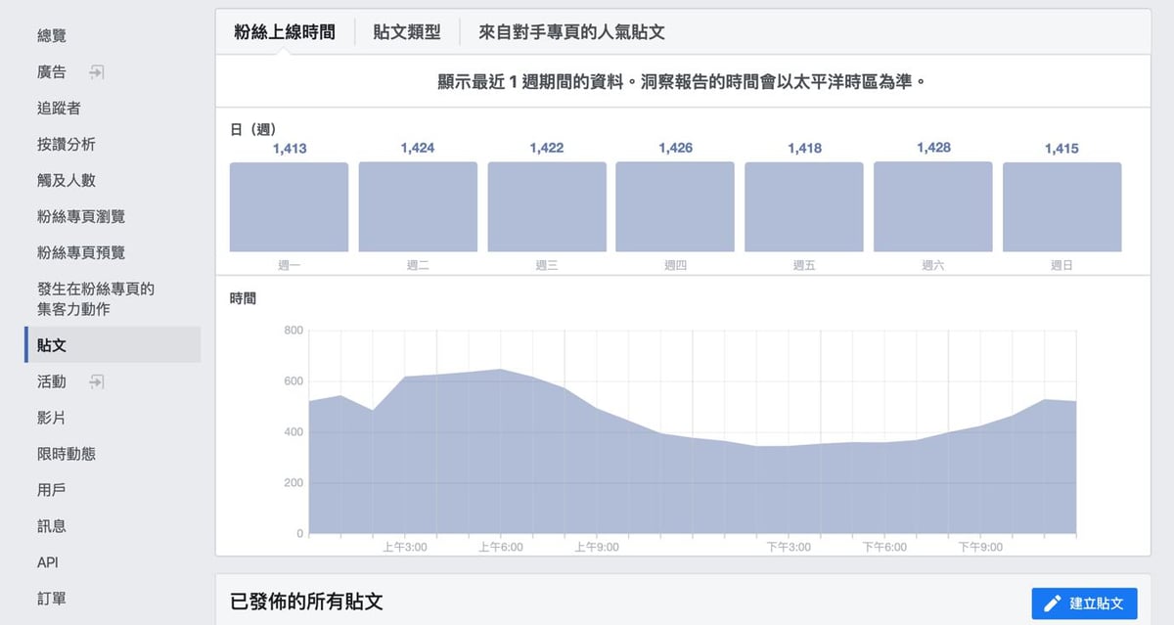The image size is (1174, 625).
Task: Click the arrow icon beside 廣告
Action: coord(96,72)
